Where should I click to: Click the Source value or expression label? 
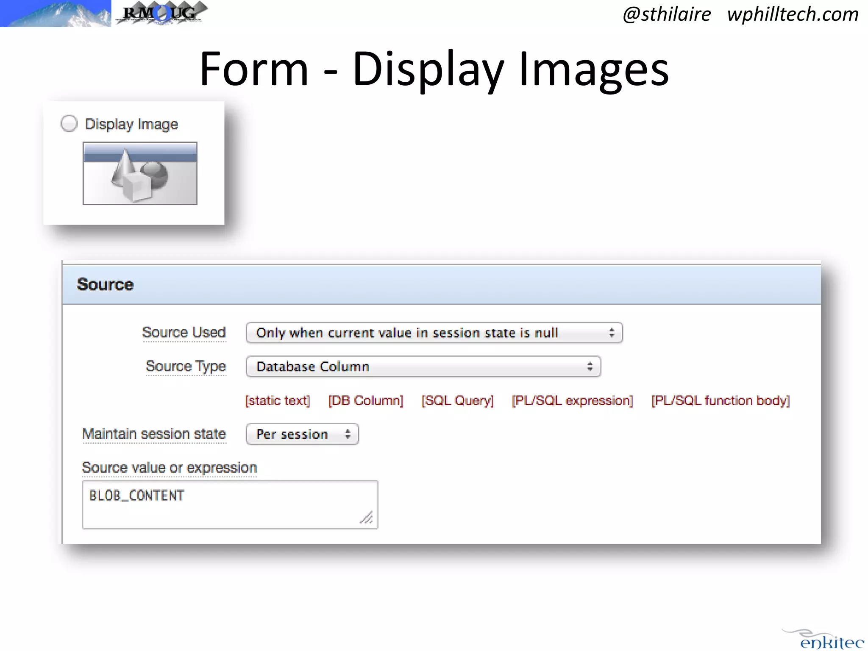[x=170, y=467]
